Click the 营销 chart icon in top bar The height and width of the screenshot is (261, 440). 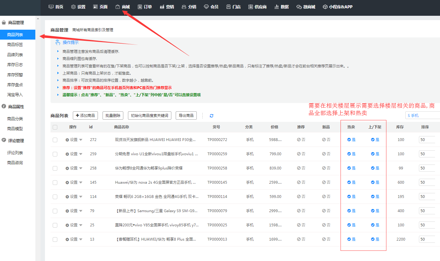[162, 7]
